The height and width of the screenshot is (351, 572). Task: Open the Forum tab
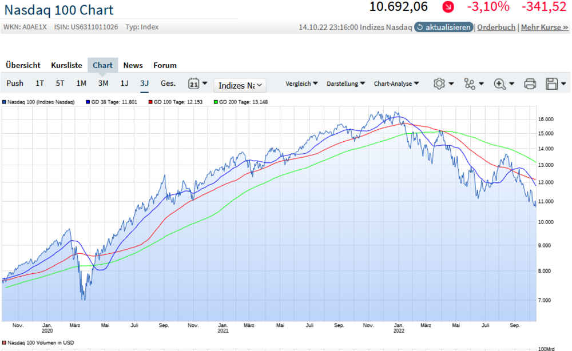165,65
